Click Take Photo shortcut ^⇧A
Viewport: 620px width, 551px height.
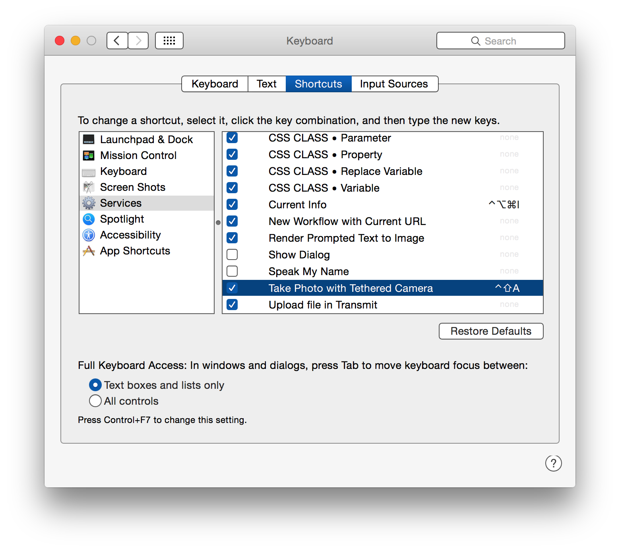tap(507, 288)
